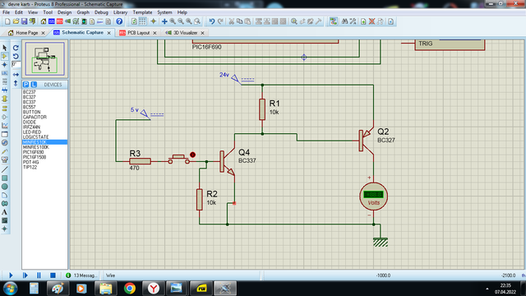Open Chrome from the Windows taskbar
Screen dimensions: 526x296
[x=130, y=289]
